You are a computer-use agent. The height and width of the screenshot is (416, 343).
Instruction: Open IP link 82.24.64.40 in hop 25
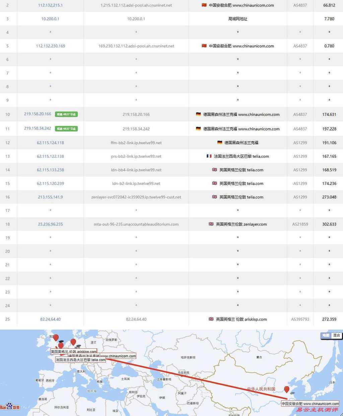click(x=50, y=319)
